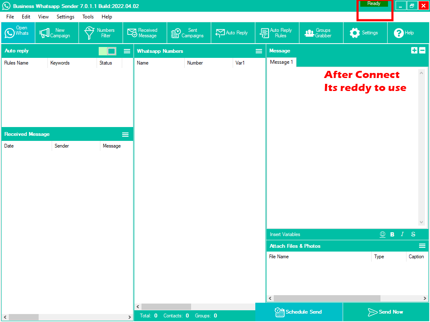430x322 pixels.
Task: Open the Auto Reply toolbar button
Action: pyautogui.click(x=233, y=33)
